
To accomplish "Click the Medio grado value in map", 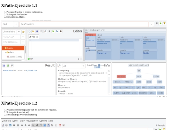I will [146, 53].
